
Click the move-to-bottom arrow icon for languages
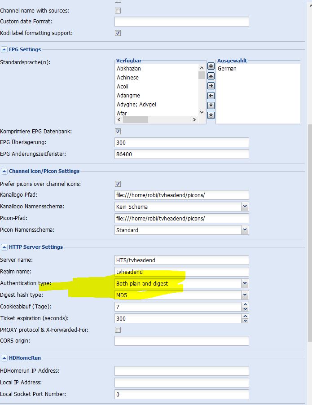click(211, 115)
